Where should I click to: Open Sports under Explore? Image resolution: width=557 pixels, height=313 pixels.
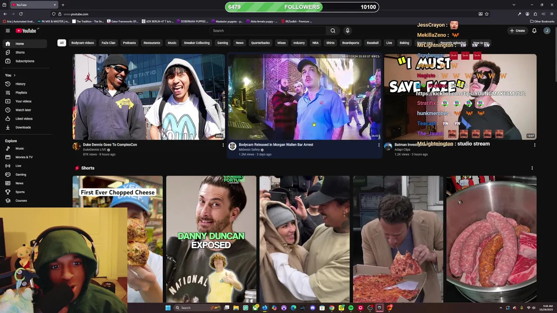coord(20,192)
